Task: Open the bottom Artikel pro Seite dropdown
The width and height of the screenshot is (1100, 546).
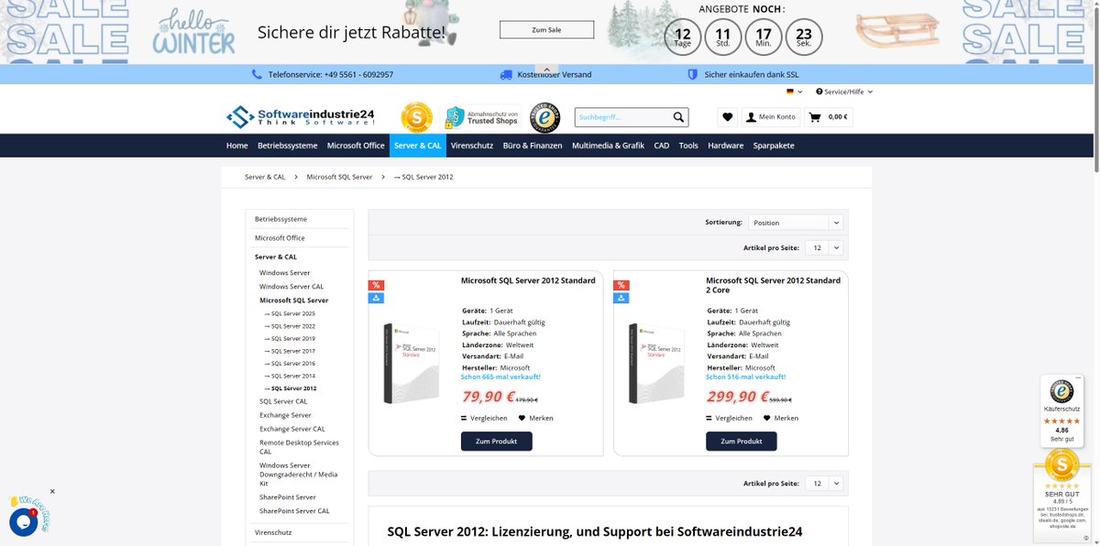Action: (823, 484)
